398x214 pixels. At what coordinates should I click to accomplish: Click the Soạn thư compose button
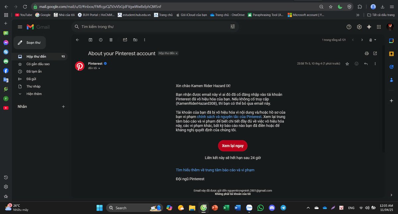click(30, 43)
